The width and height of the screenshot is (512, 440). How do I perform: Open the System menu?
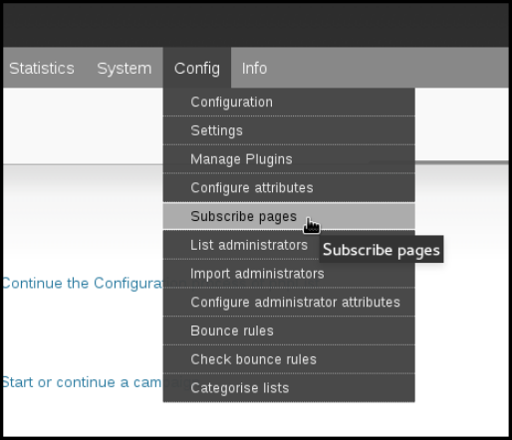pos(125,69)
